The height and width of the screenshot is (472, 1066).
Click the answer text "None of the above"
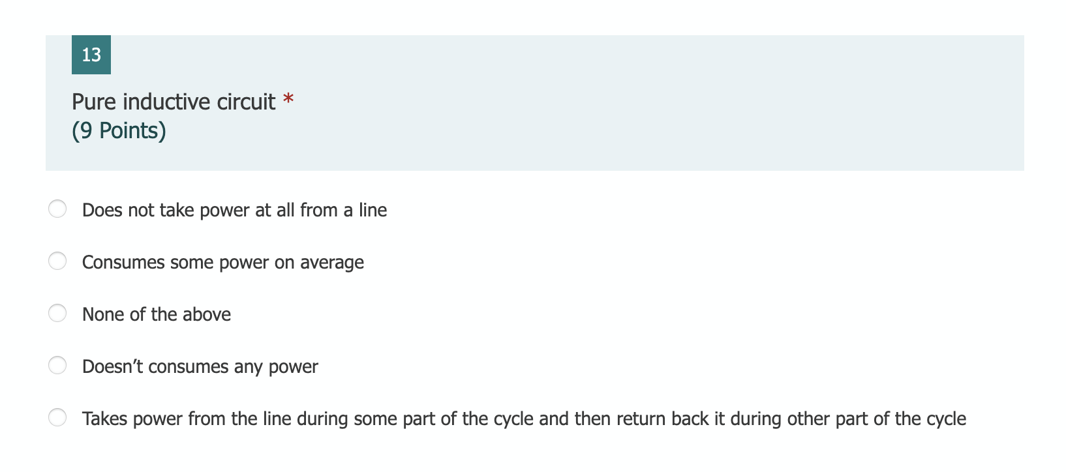156,314
